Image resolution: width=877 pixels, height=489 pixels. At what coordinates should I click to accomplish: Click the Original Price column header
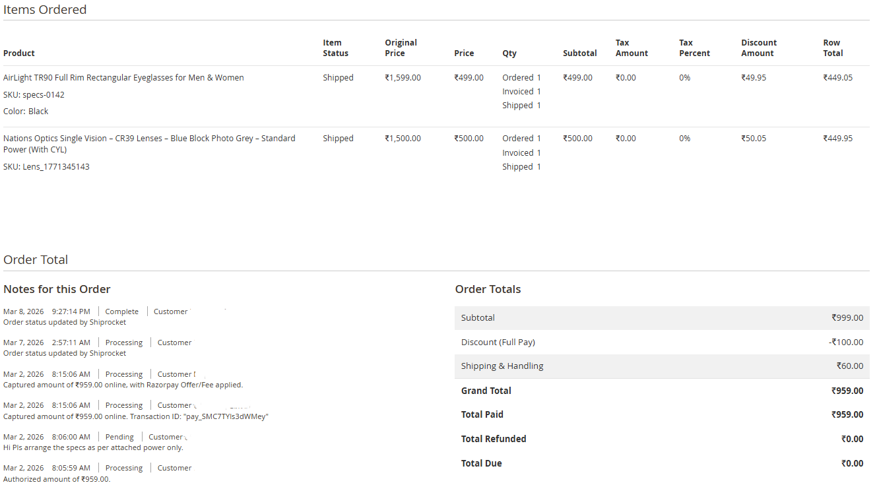(401, 48)
